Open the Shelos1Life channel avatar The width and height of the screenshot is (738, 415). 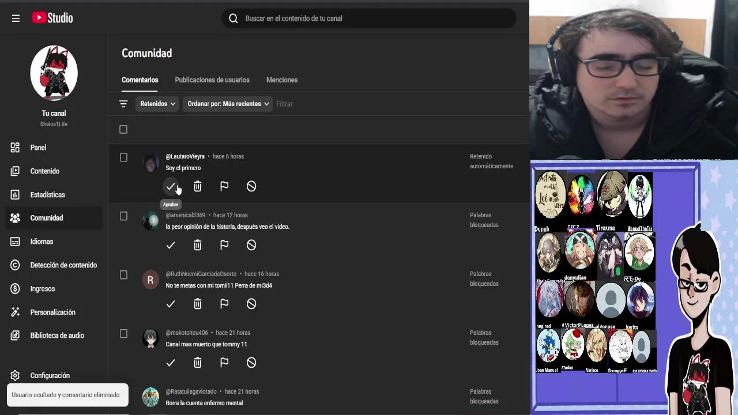coord(54,73)
